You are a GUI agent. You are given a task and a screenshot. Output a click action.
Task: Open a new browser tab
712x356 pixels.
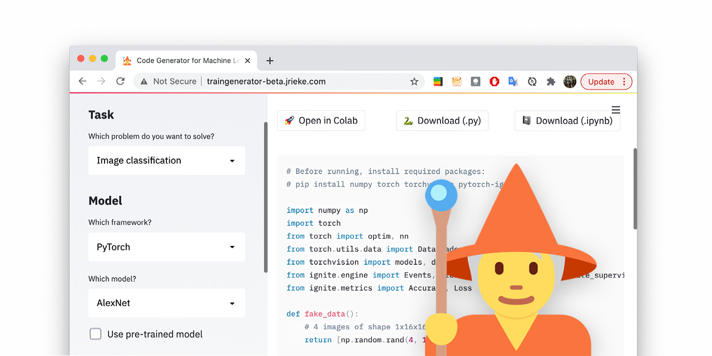click(270, 61)
